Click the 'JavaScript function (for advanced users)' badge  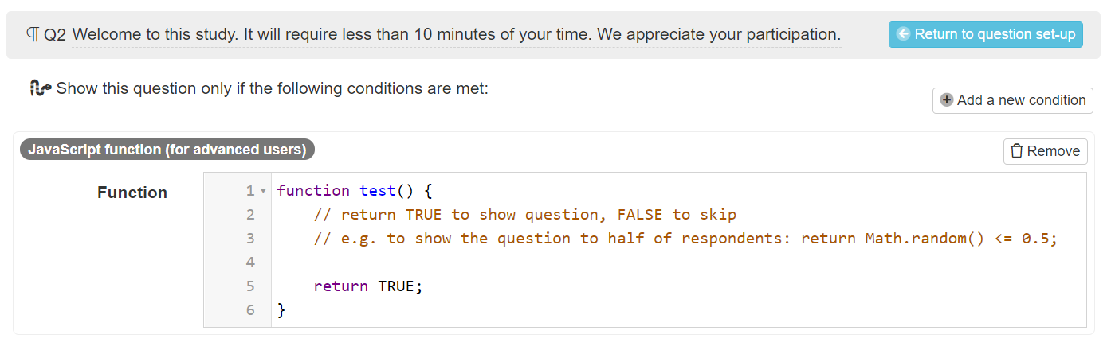point(167,150)
